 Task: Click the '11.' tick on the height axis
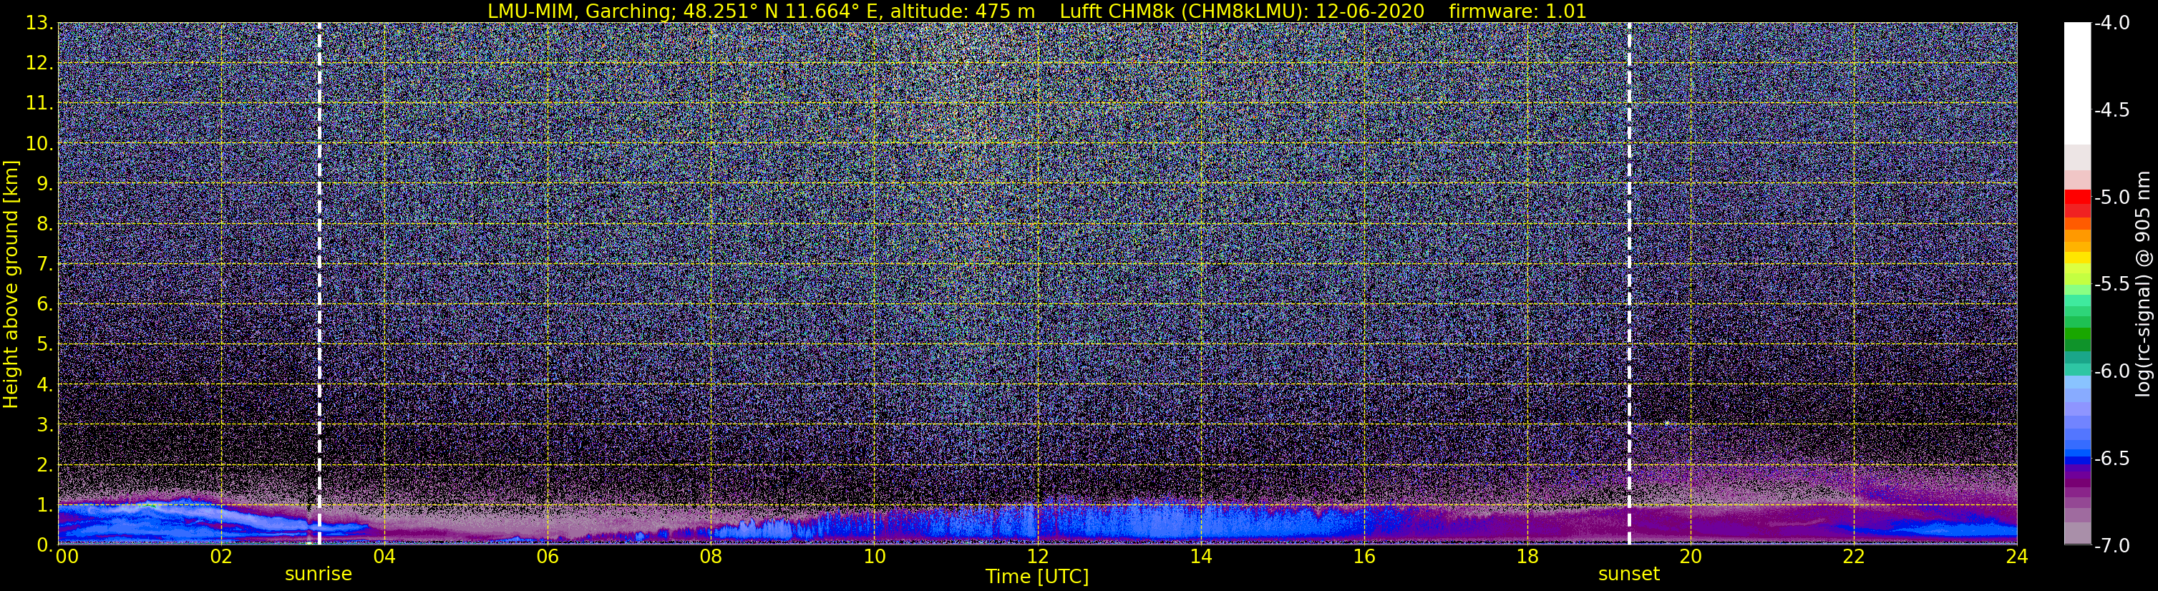(x=39, y=103)
